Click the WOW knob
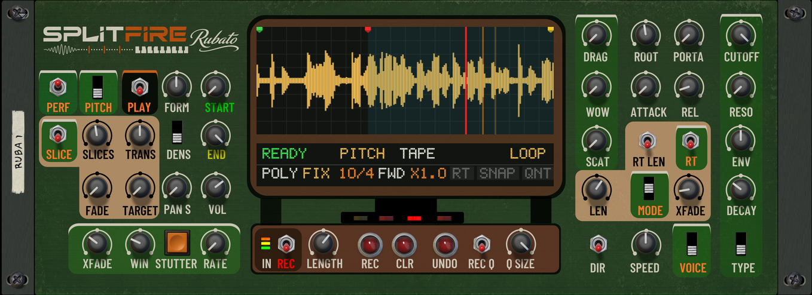812x295 pixels. pyautogui.click(x=595, y=87)
